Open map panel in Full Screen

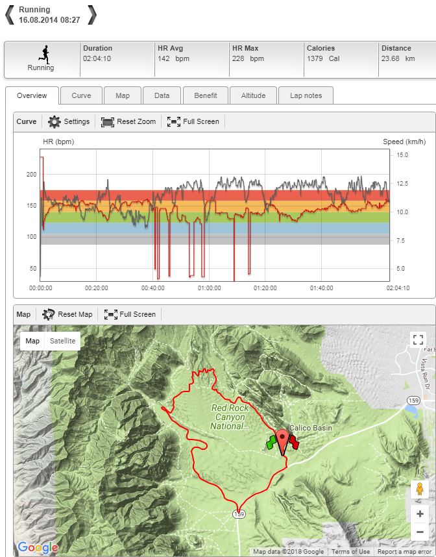pos(111,314)
